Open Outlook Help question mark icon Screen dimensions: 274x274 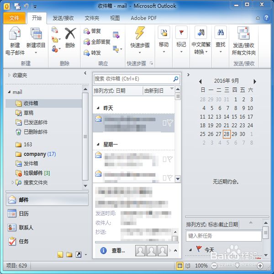pyautogui.click(x=266, y=18)
